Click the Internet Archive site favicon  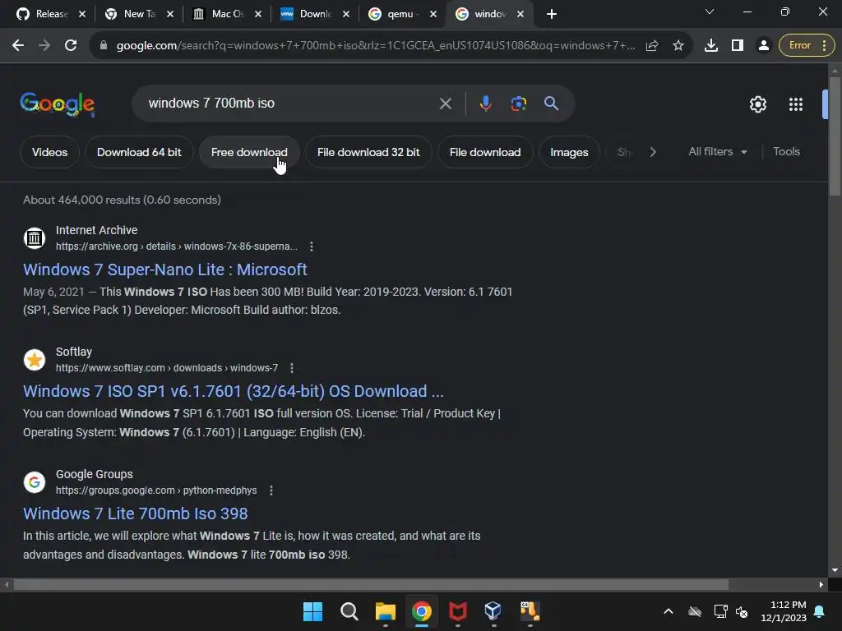(x=35, y=237)
